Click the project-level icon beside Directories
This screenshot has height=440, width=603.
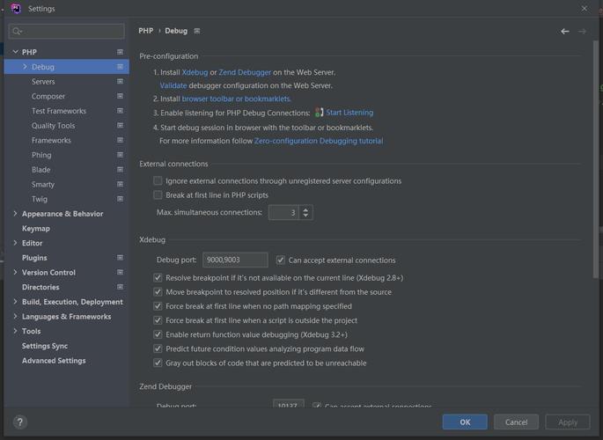(x=120, y=287)
